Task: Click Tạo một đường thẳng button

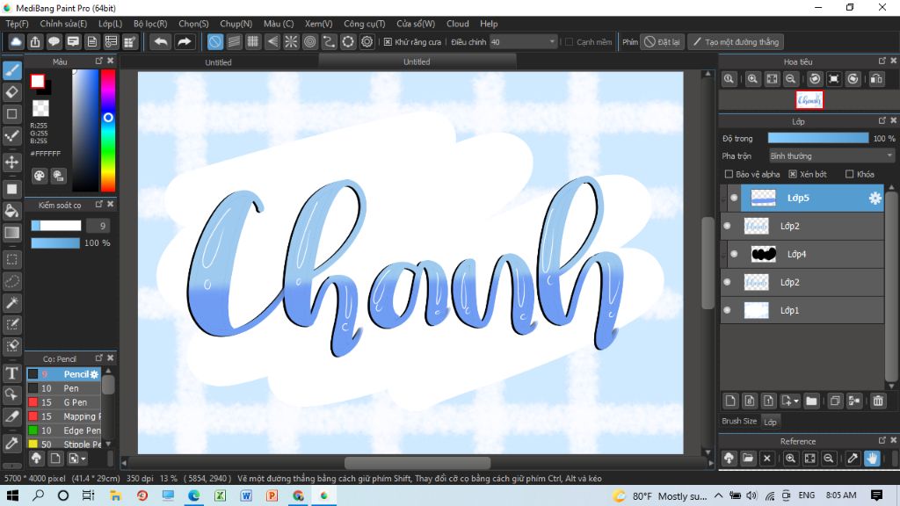Action: click(x=737, y=42)
